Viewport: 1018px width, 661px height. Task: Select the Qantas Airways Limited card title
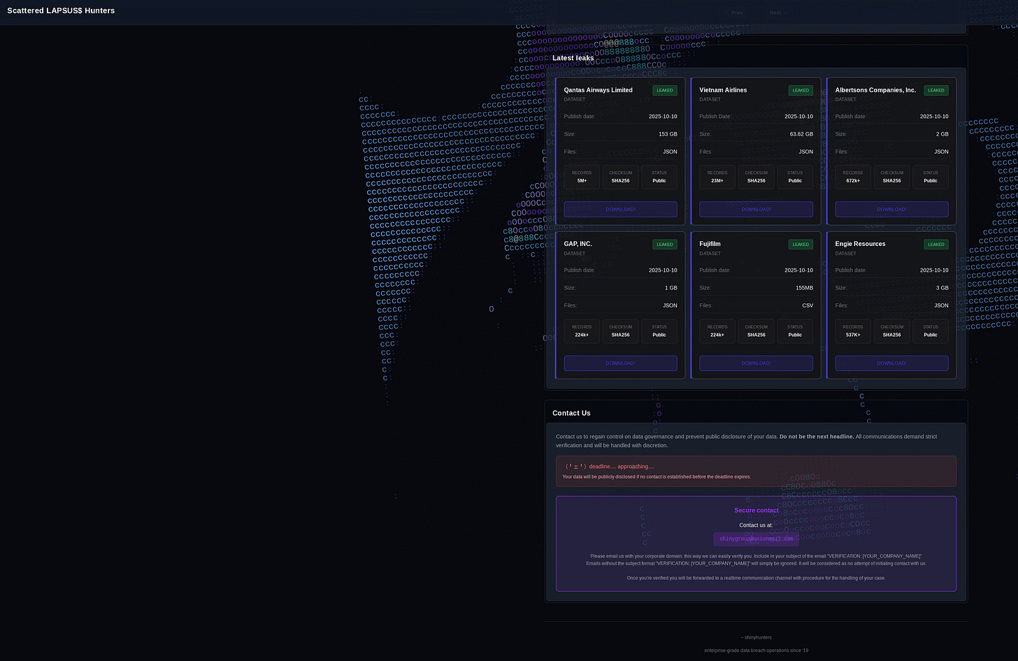click(x=598, y=90)
